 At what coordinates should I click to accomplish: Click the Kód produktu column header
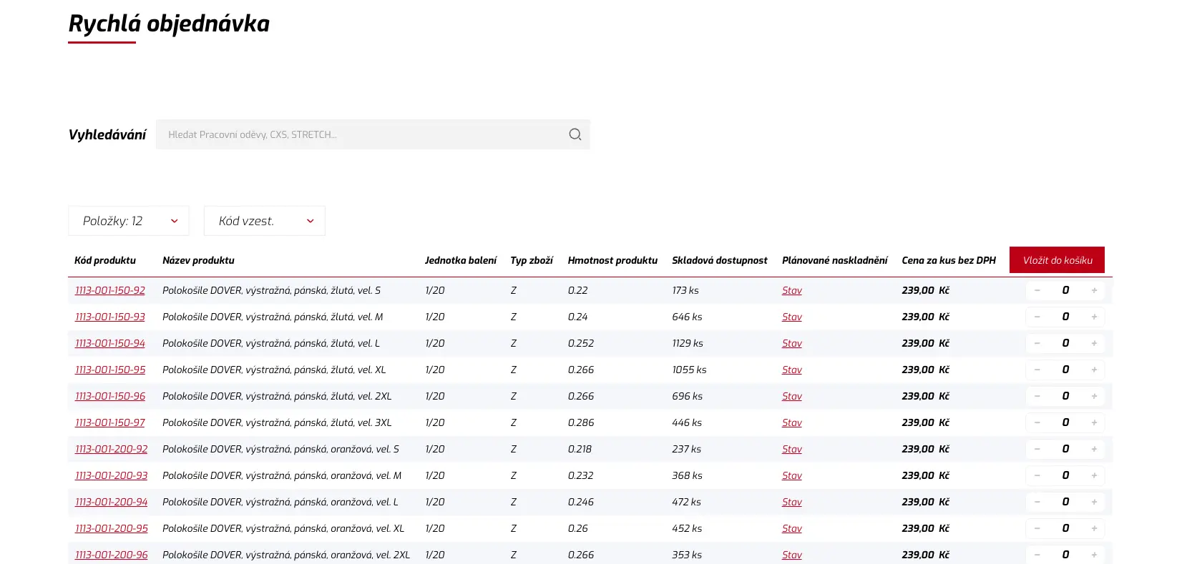coord(105,260)
